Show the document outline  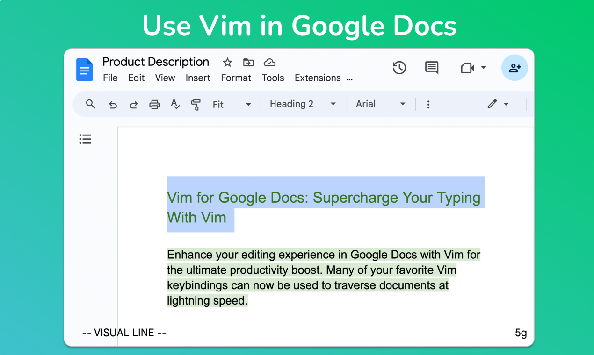tap(85, 139)
